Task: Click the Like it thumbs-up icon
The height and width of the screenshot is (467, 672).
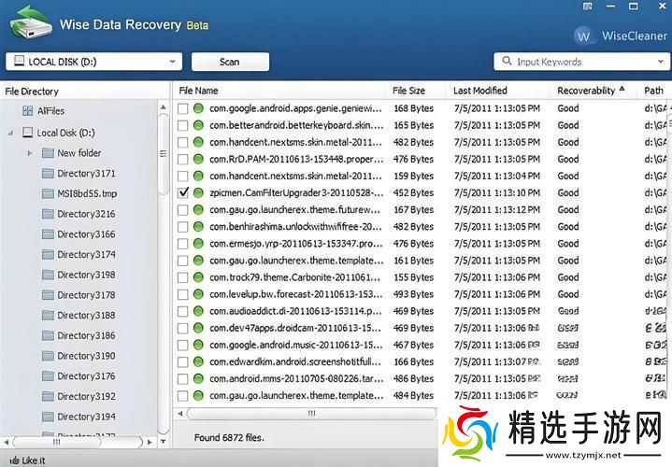Action: 11,460
